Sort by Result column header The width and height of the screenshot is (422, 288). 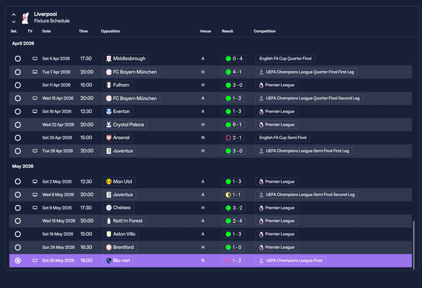tap(227, 31)
